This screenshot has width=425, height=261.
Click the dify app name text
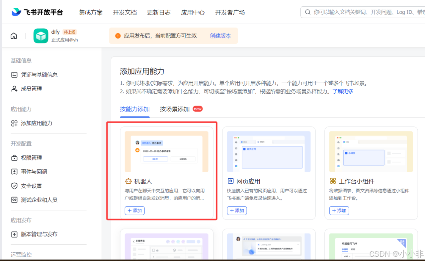pos(55,32)
